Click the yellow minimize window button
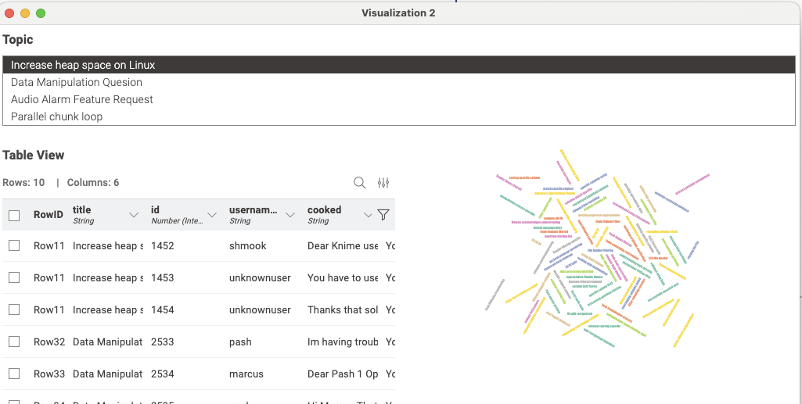 tap(25, 13)
